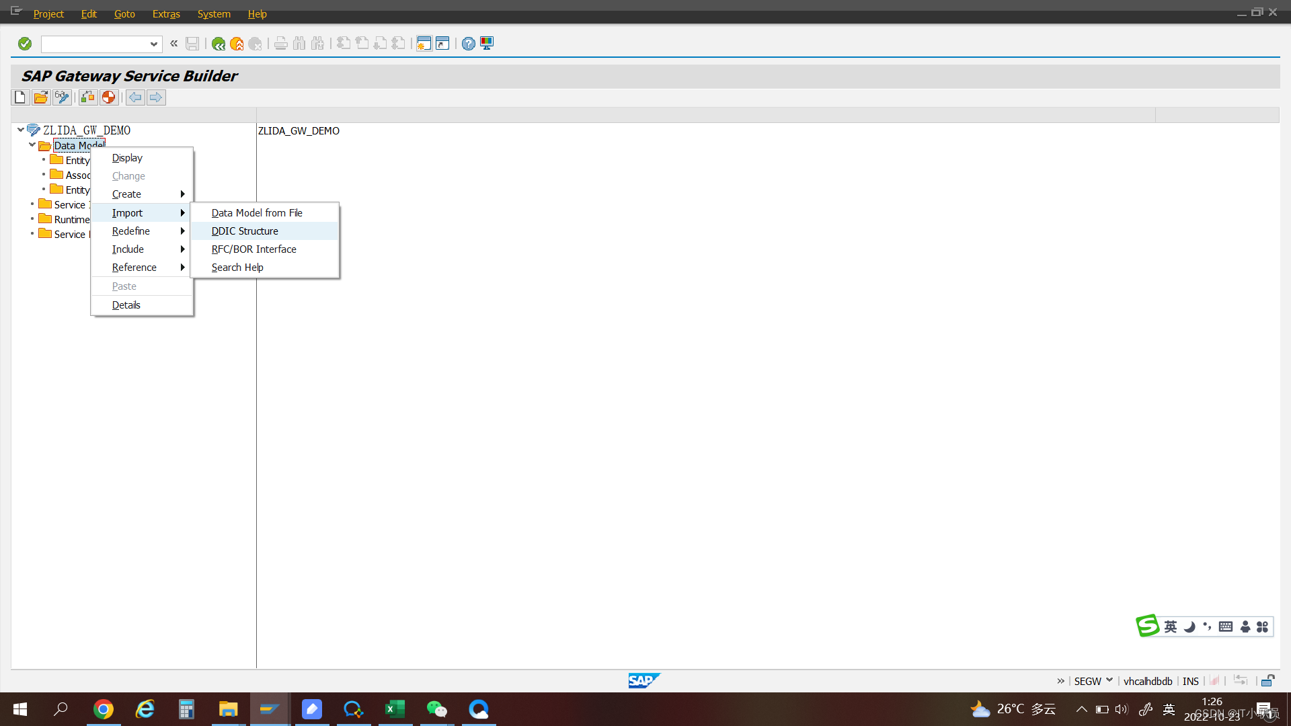Open the Help menu

coord(257,13)
